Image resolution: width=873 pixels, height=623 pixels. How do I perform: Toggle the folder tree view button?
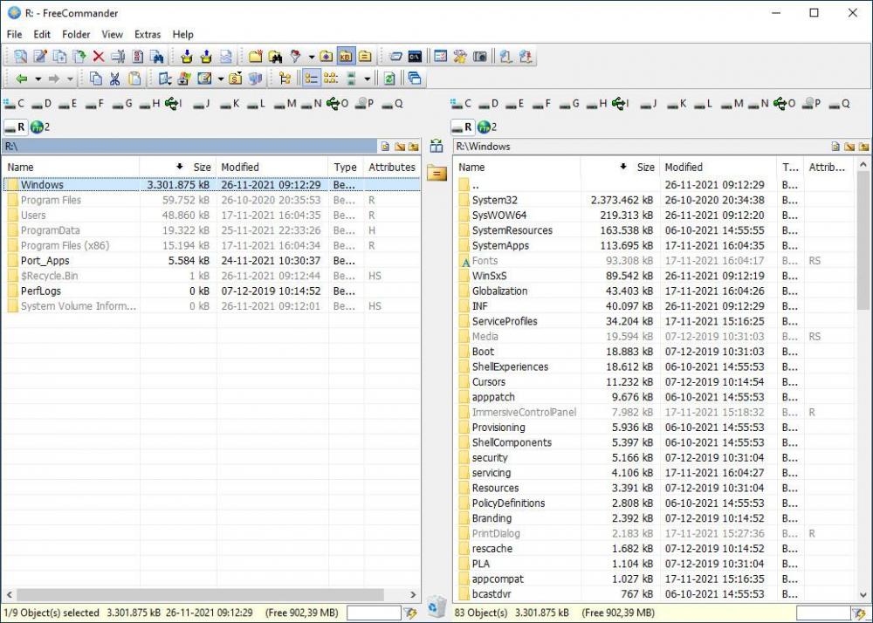[x=285, y=79]
